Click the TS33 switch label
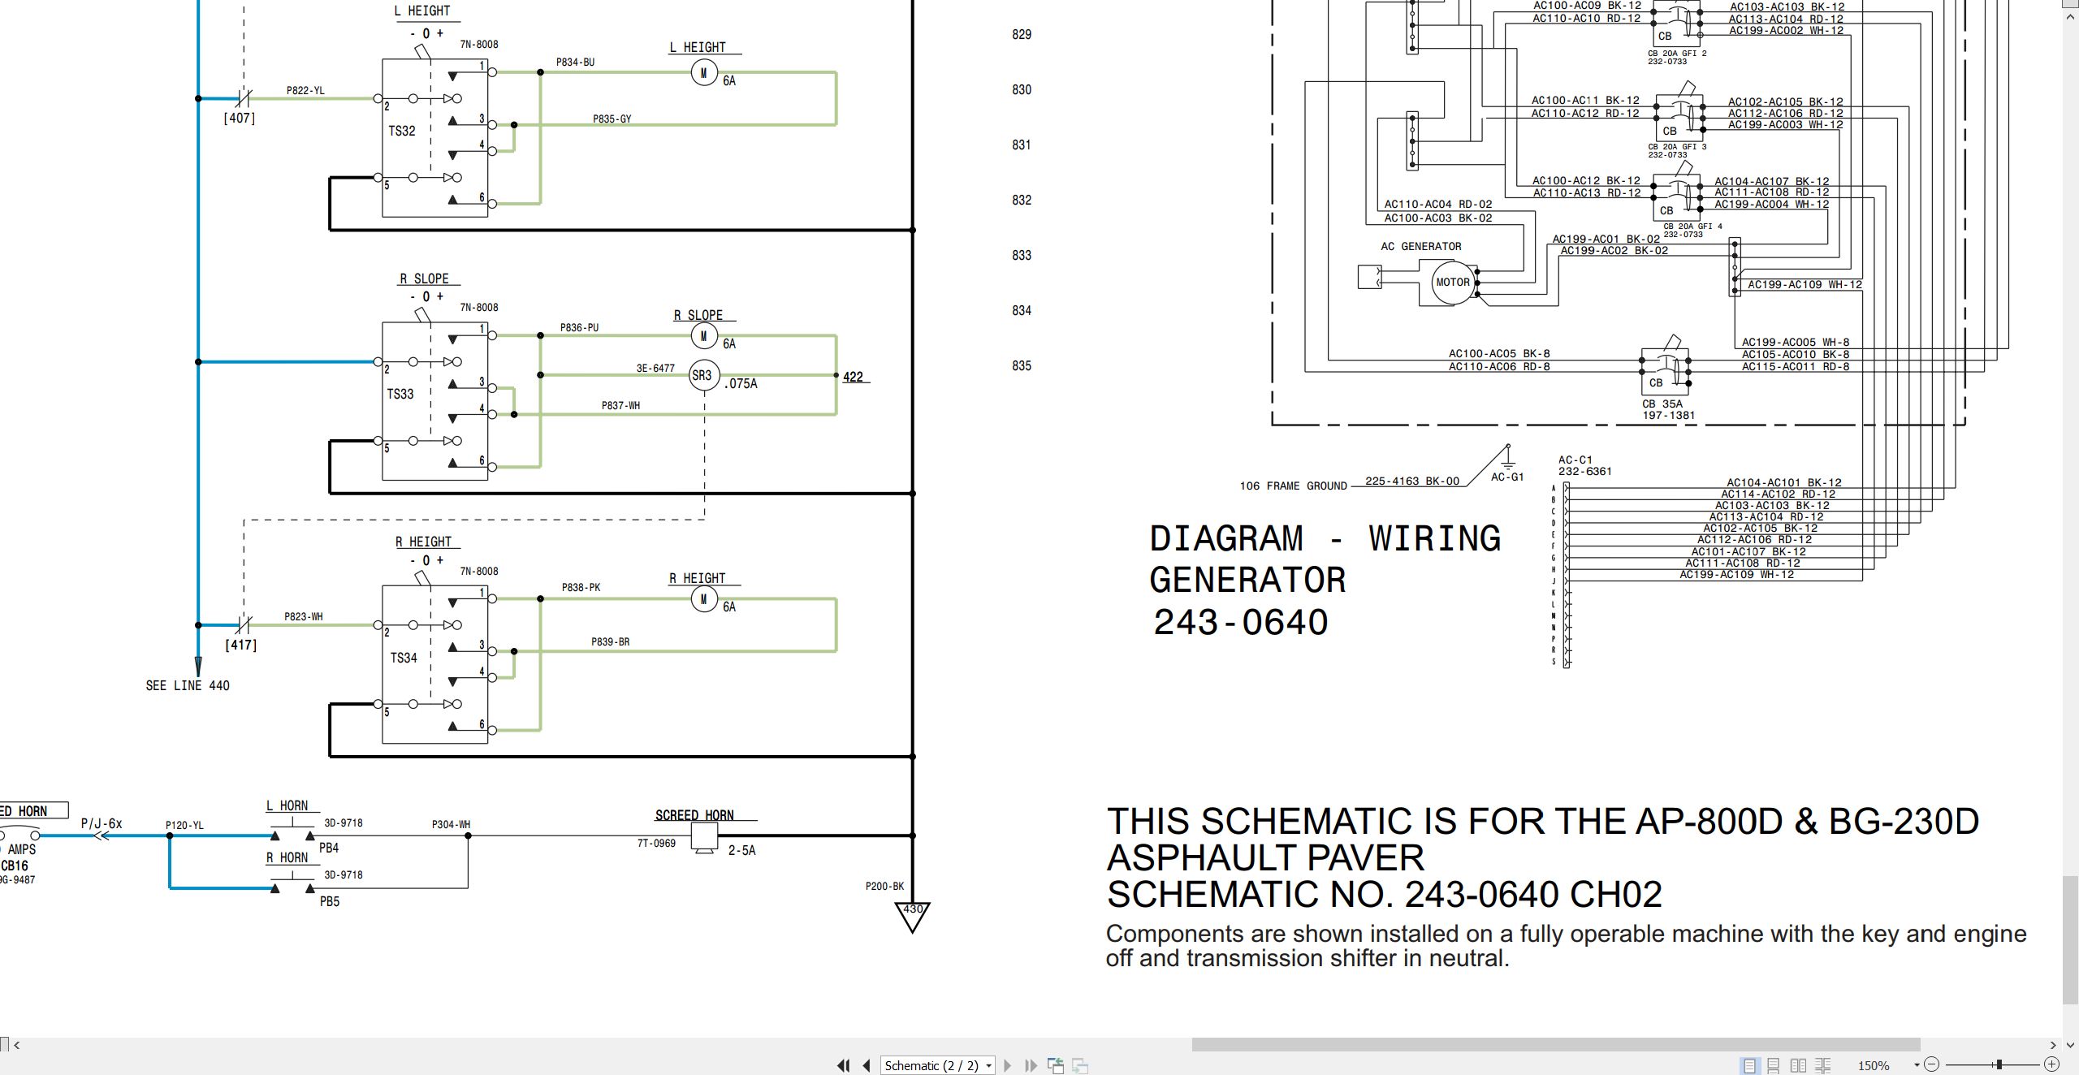2079x1075 pixels. [400, 394]
